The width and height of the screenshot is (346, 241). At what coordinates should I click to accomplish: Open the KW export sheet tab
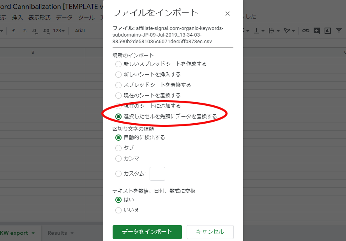coord(14,233)
